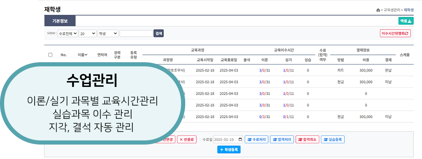This screenshot has width=422, height=159.
Task: Click the 교육시작일 column header
Action: [205, 60]
